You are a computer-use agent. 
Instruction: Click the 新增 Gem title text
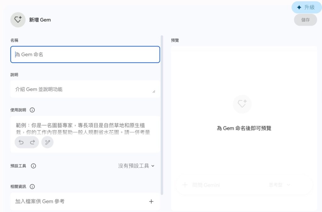[x=40, y=20]
